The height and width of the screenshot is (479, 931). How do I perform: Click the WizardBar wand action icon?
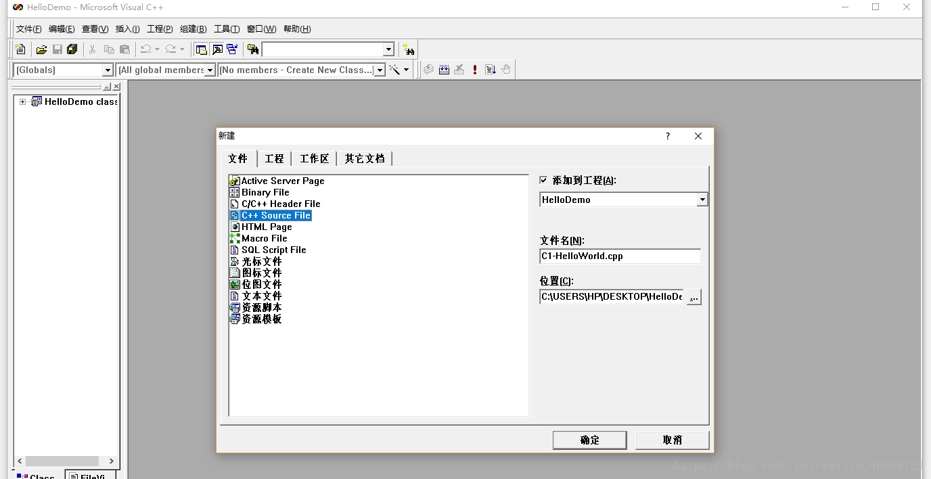click(395, 70)
